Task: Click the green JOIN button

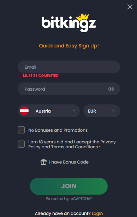Action: pyautogui.click(x=69, y=186)
